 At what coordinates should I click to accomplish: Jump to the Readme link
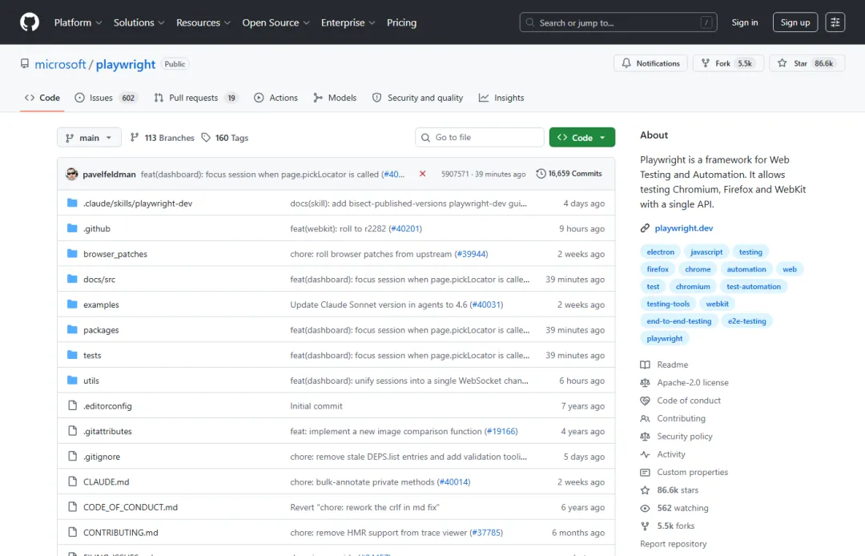click(x=673, y=365)
